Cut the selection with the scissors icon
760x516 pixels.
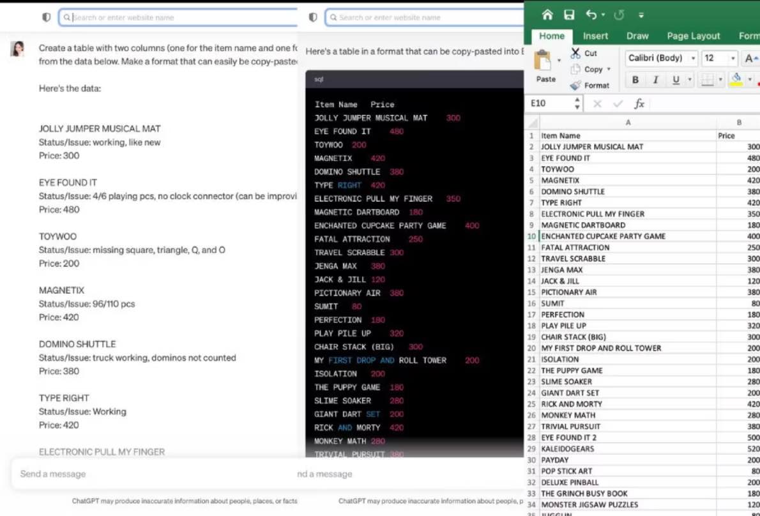(575, 53)
